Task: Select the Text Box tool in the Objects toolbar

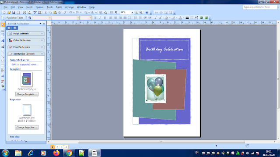Action: coord(3,30)
